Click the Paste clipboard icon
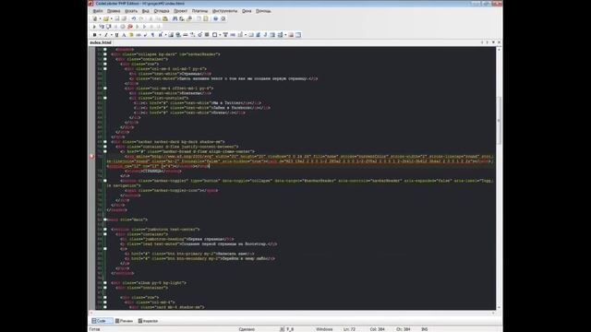 tap(165, 18)
